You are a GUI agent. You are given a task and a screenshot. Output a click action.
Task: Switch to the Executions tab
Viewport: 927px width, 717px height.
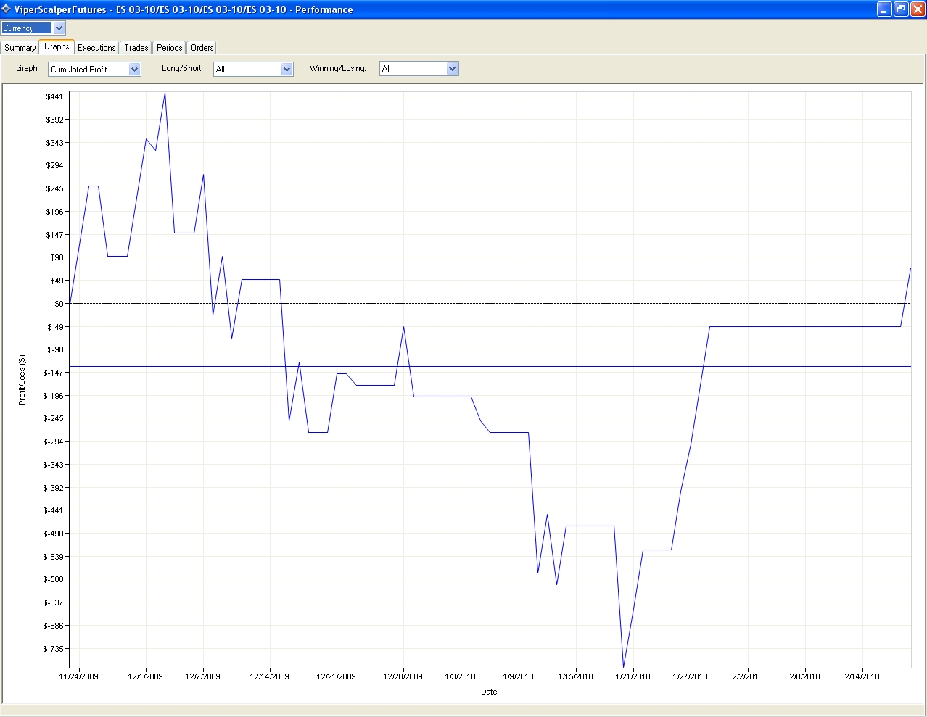(96, 48)
